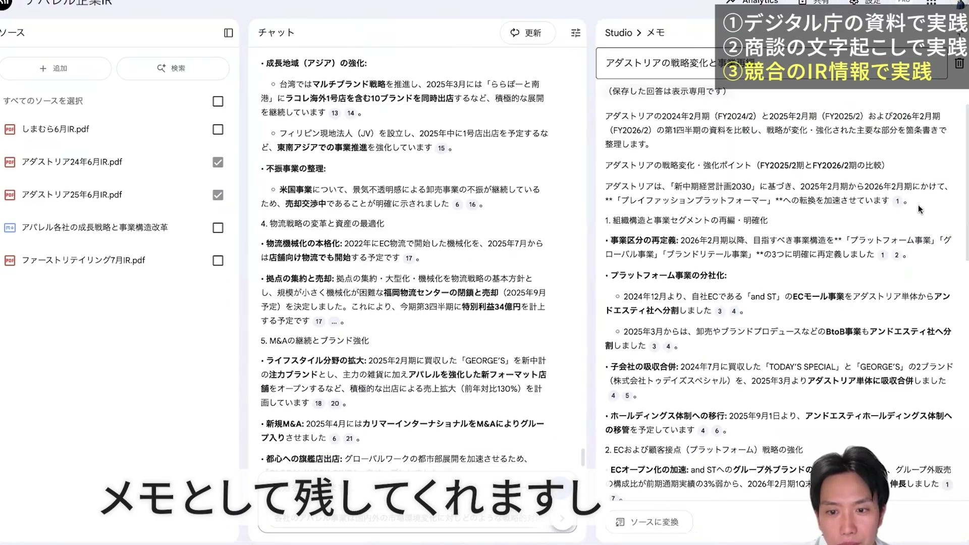Click the 追加 add source button
Screen dimensions: 969x545
pos(55,68)
